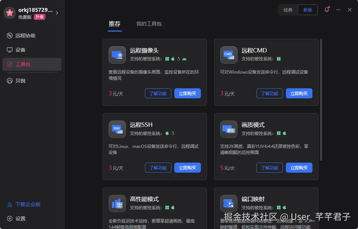
Task: Click Apple icon in 画质模式 supported systems
Action: pos(284,133)
